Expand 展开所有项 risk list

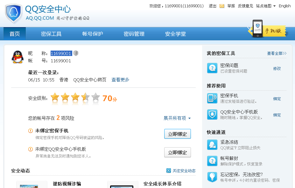click(177, 118)
